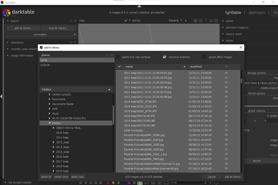Click the add place plus icon
Viewport: 278px width, 185px height.
tap(107, 55)
